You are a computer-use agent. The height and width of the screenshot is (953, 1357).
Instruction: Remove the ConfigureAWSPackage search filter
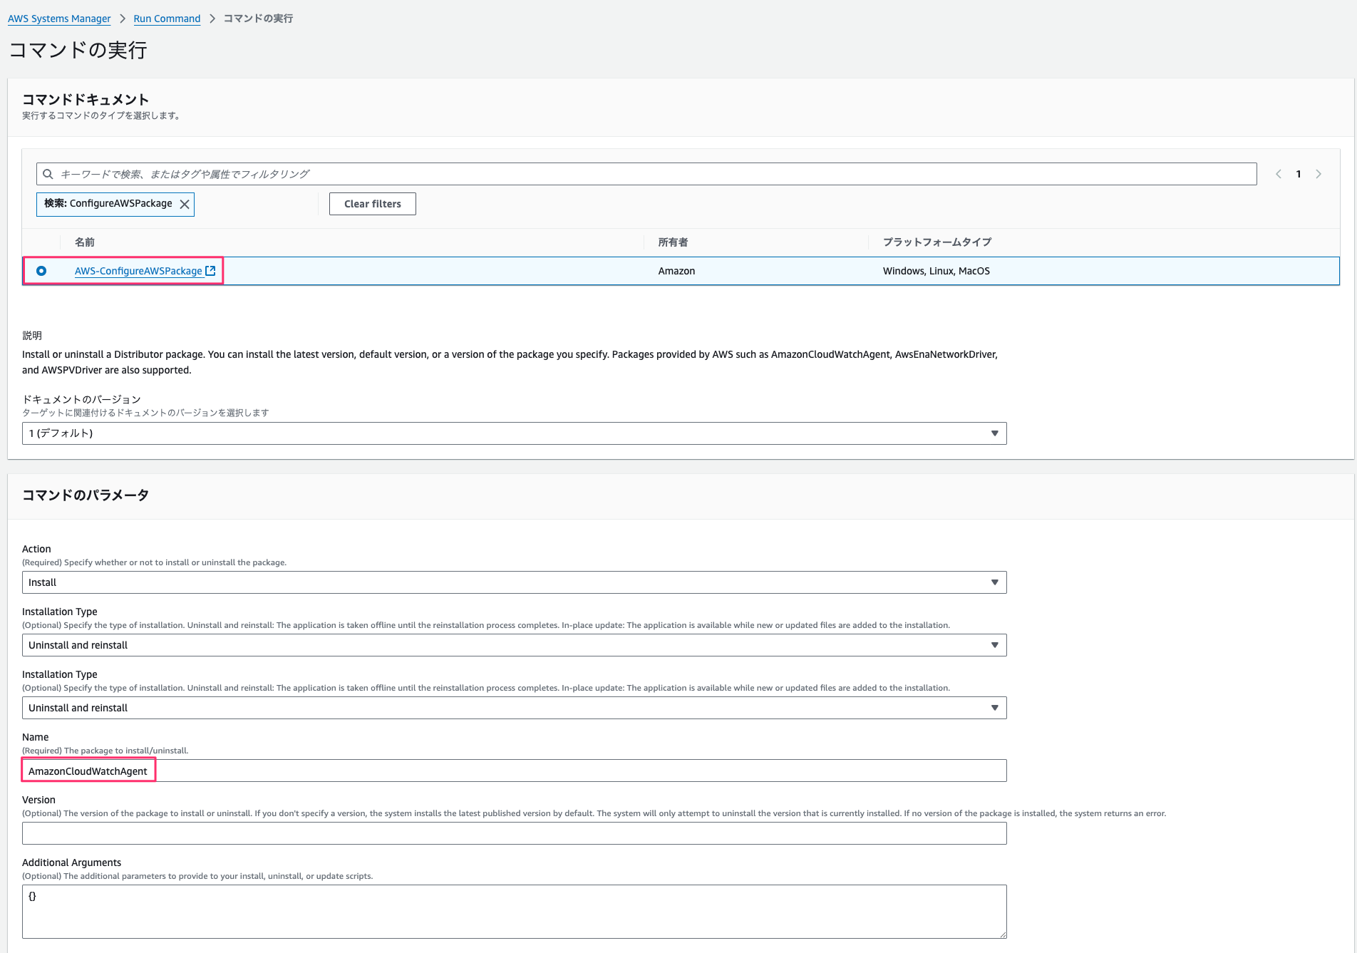[x=185, y=204]
